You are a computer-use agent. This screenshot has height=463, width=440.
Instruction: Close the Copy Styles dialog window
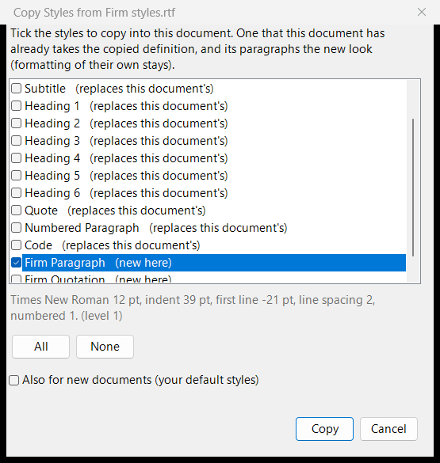(x=422, y=12)
